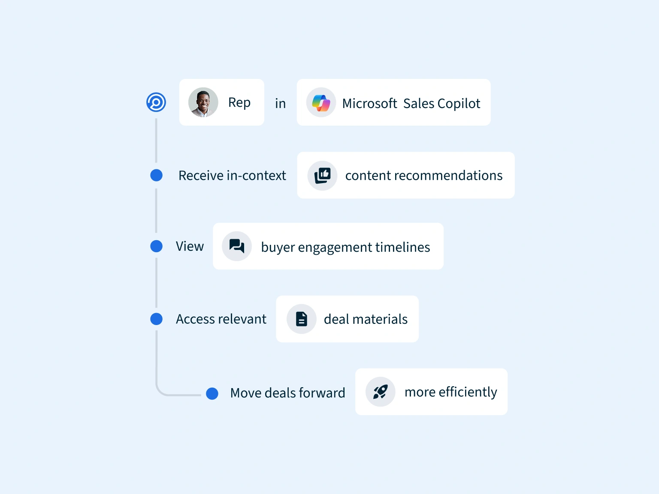Click the blue dot next to View
659x494 pixels.
(x=157, y=246)
